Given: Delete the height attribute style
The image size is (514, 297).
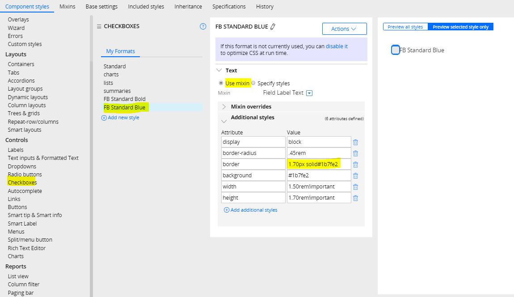Looking at the screenshot, I should [x=355, y=197].
